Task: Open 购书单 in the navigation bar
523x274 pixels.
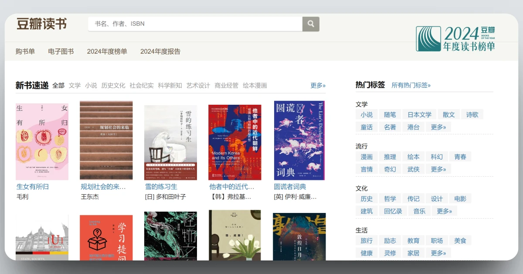Action: (25, 51)
